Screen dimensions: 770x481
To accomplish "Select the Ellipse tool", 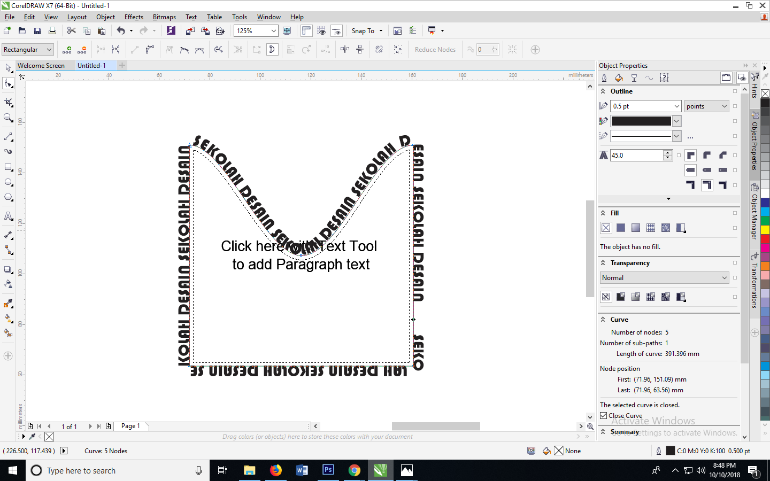I will (8, 182).
